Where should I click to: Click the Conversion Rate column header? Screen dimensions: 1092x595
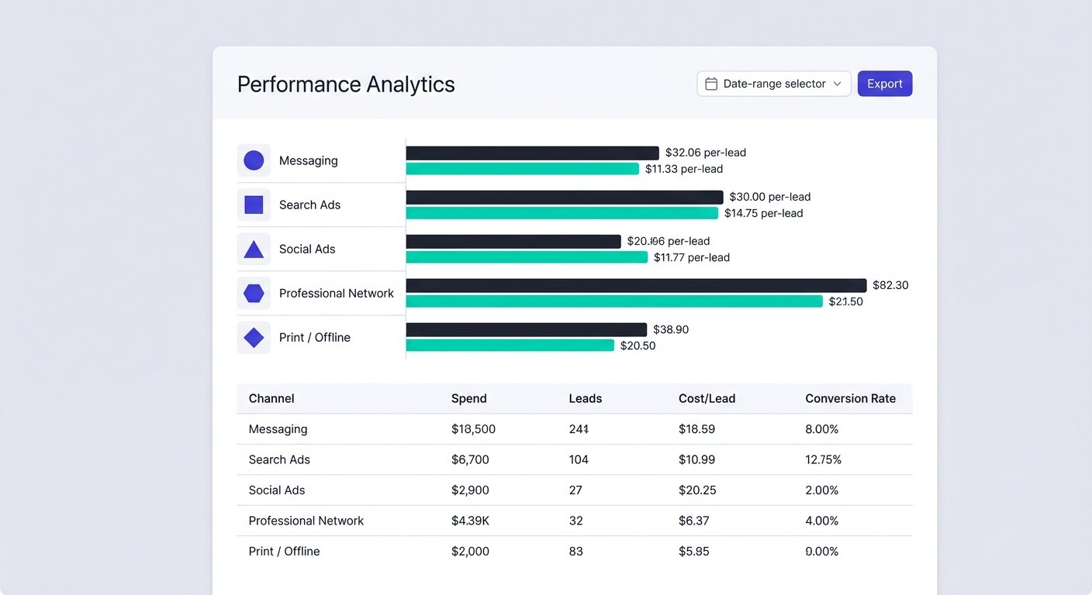coord(850,398)
